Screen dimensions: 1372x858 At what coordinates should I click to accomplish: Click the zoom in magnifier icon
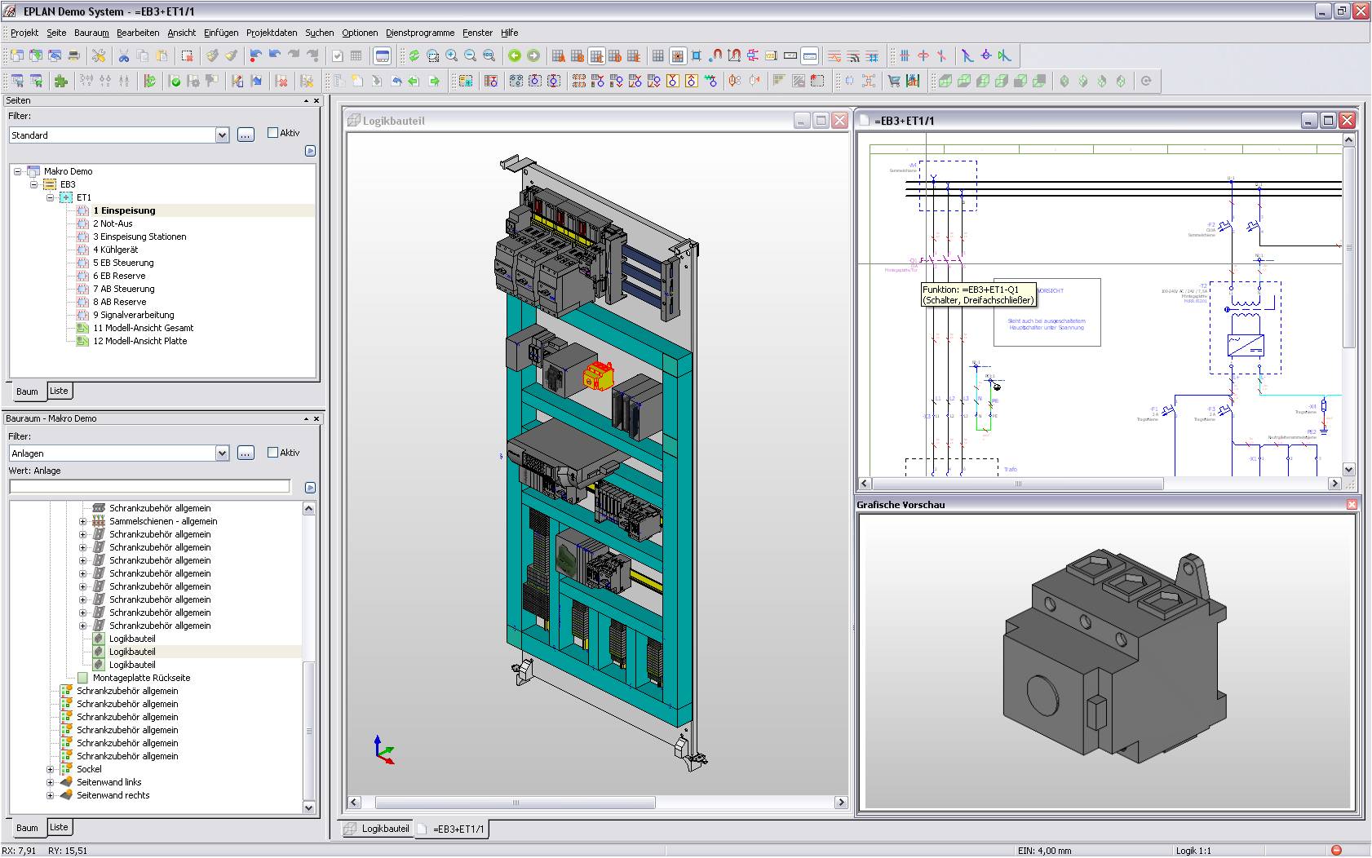click(452, 55)
